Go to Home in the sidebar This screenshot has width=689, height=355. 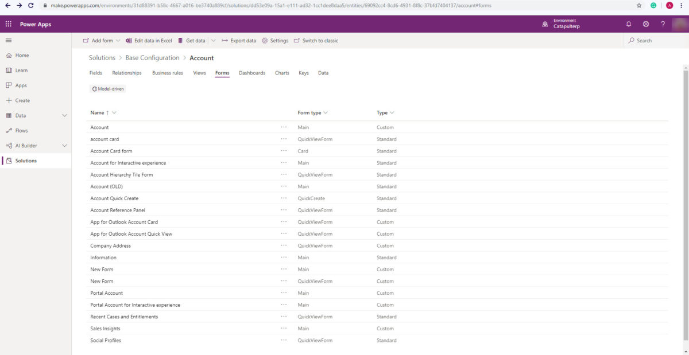click(x=22, y=56)
